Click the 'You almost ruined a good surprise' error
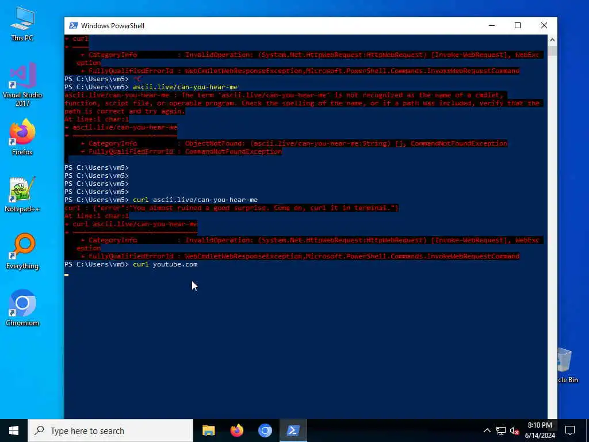This screenshot has width=589, height=442. coord(232,208)
